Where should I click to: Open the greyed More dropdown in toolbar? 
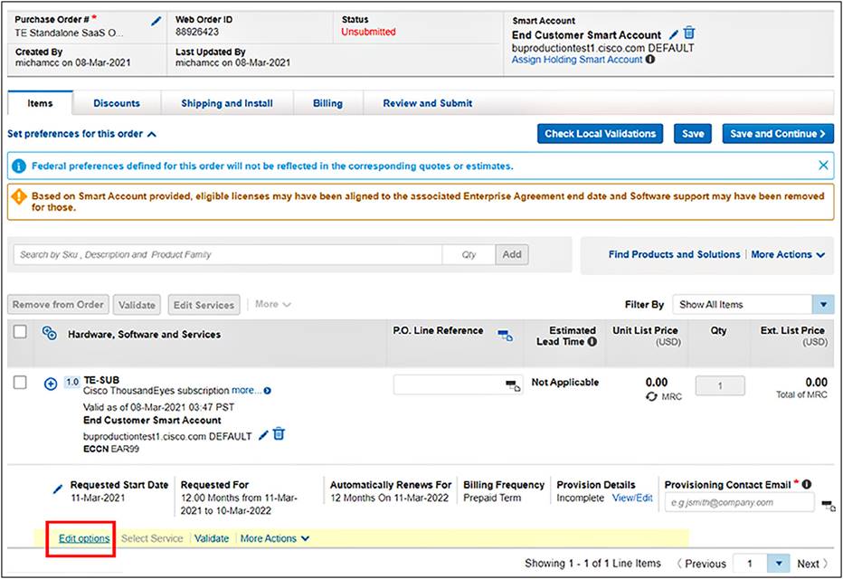272,304
